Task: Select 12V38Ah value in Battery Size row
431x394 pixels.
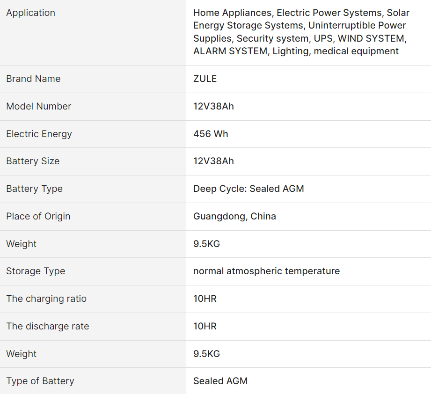Action: (213, 161)
